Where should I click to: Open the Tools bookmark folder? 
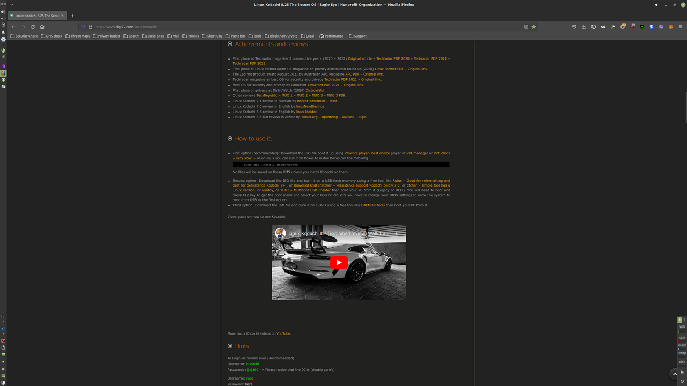255,36
